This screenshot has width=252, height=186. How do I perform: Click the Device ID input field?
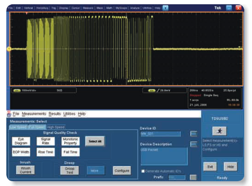point(160,134)
